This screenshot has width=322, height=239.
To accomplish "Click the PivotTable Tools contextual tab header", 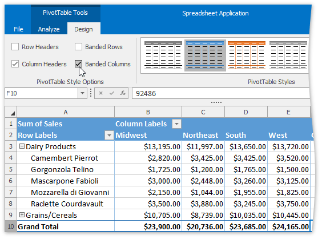I will point(65,13).
